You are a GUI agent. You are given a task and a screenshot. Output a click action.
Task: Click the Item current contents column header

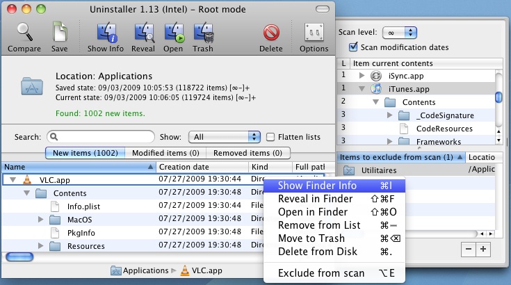coord(427,63)
